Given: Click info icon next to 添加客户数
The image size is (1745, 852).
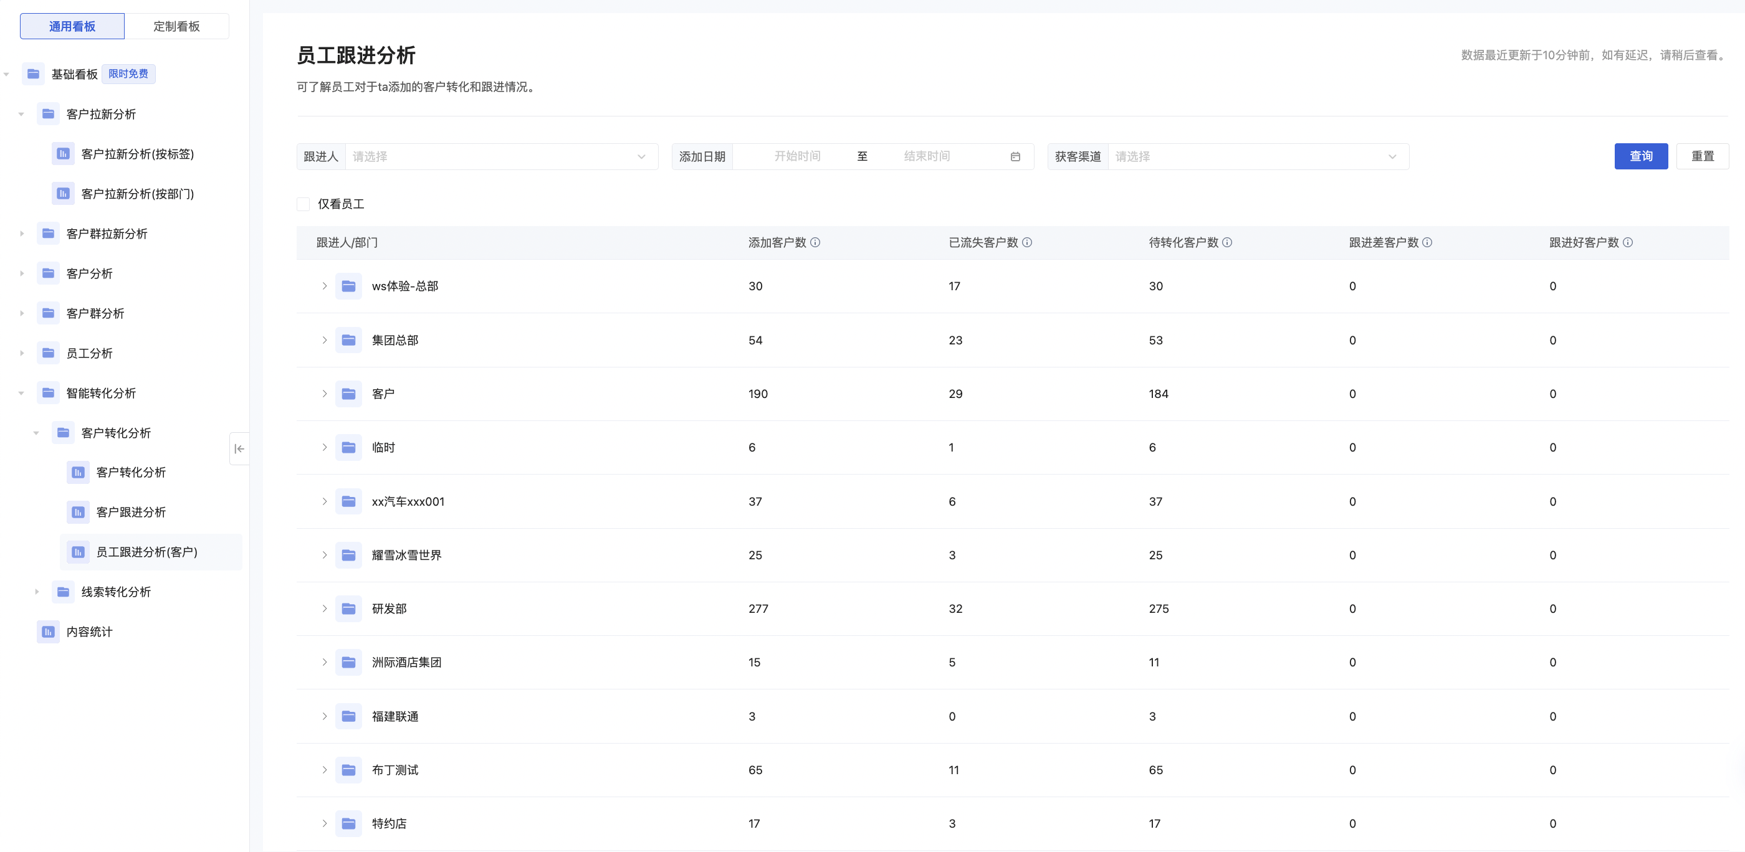Looking at the screenshot, I should tap(815, 242).
